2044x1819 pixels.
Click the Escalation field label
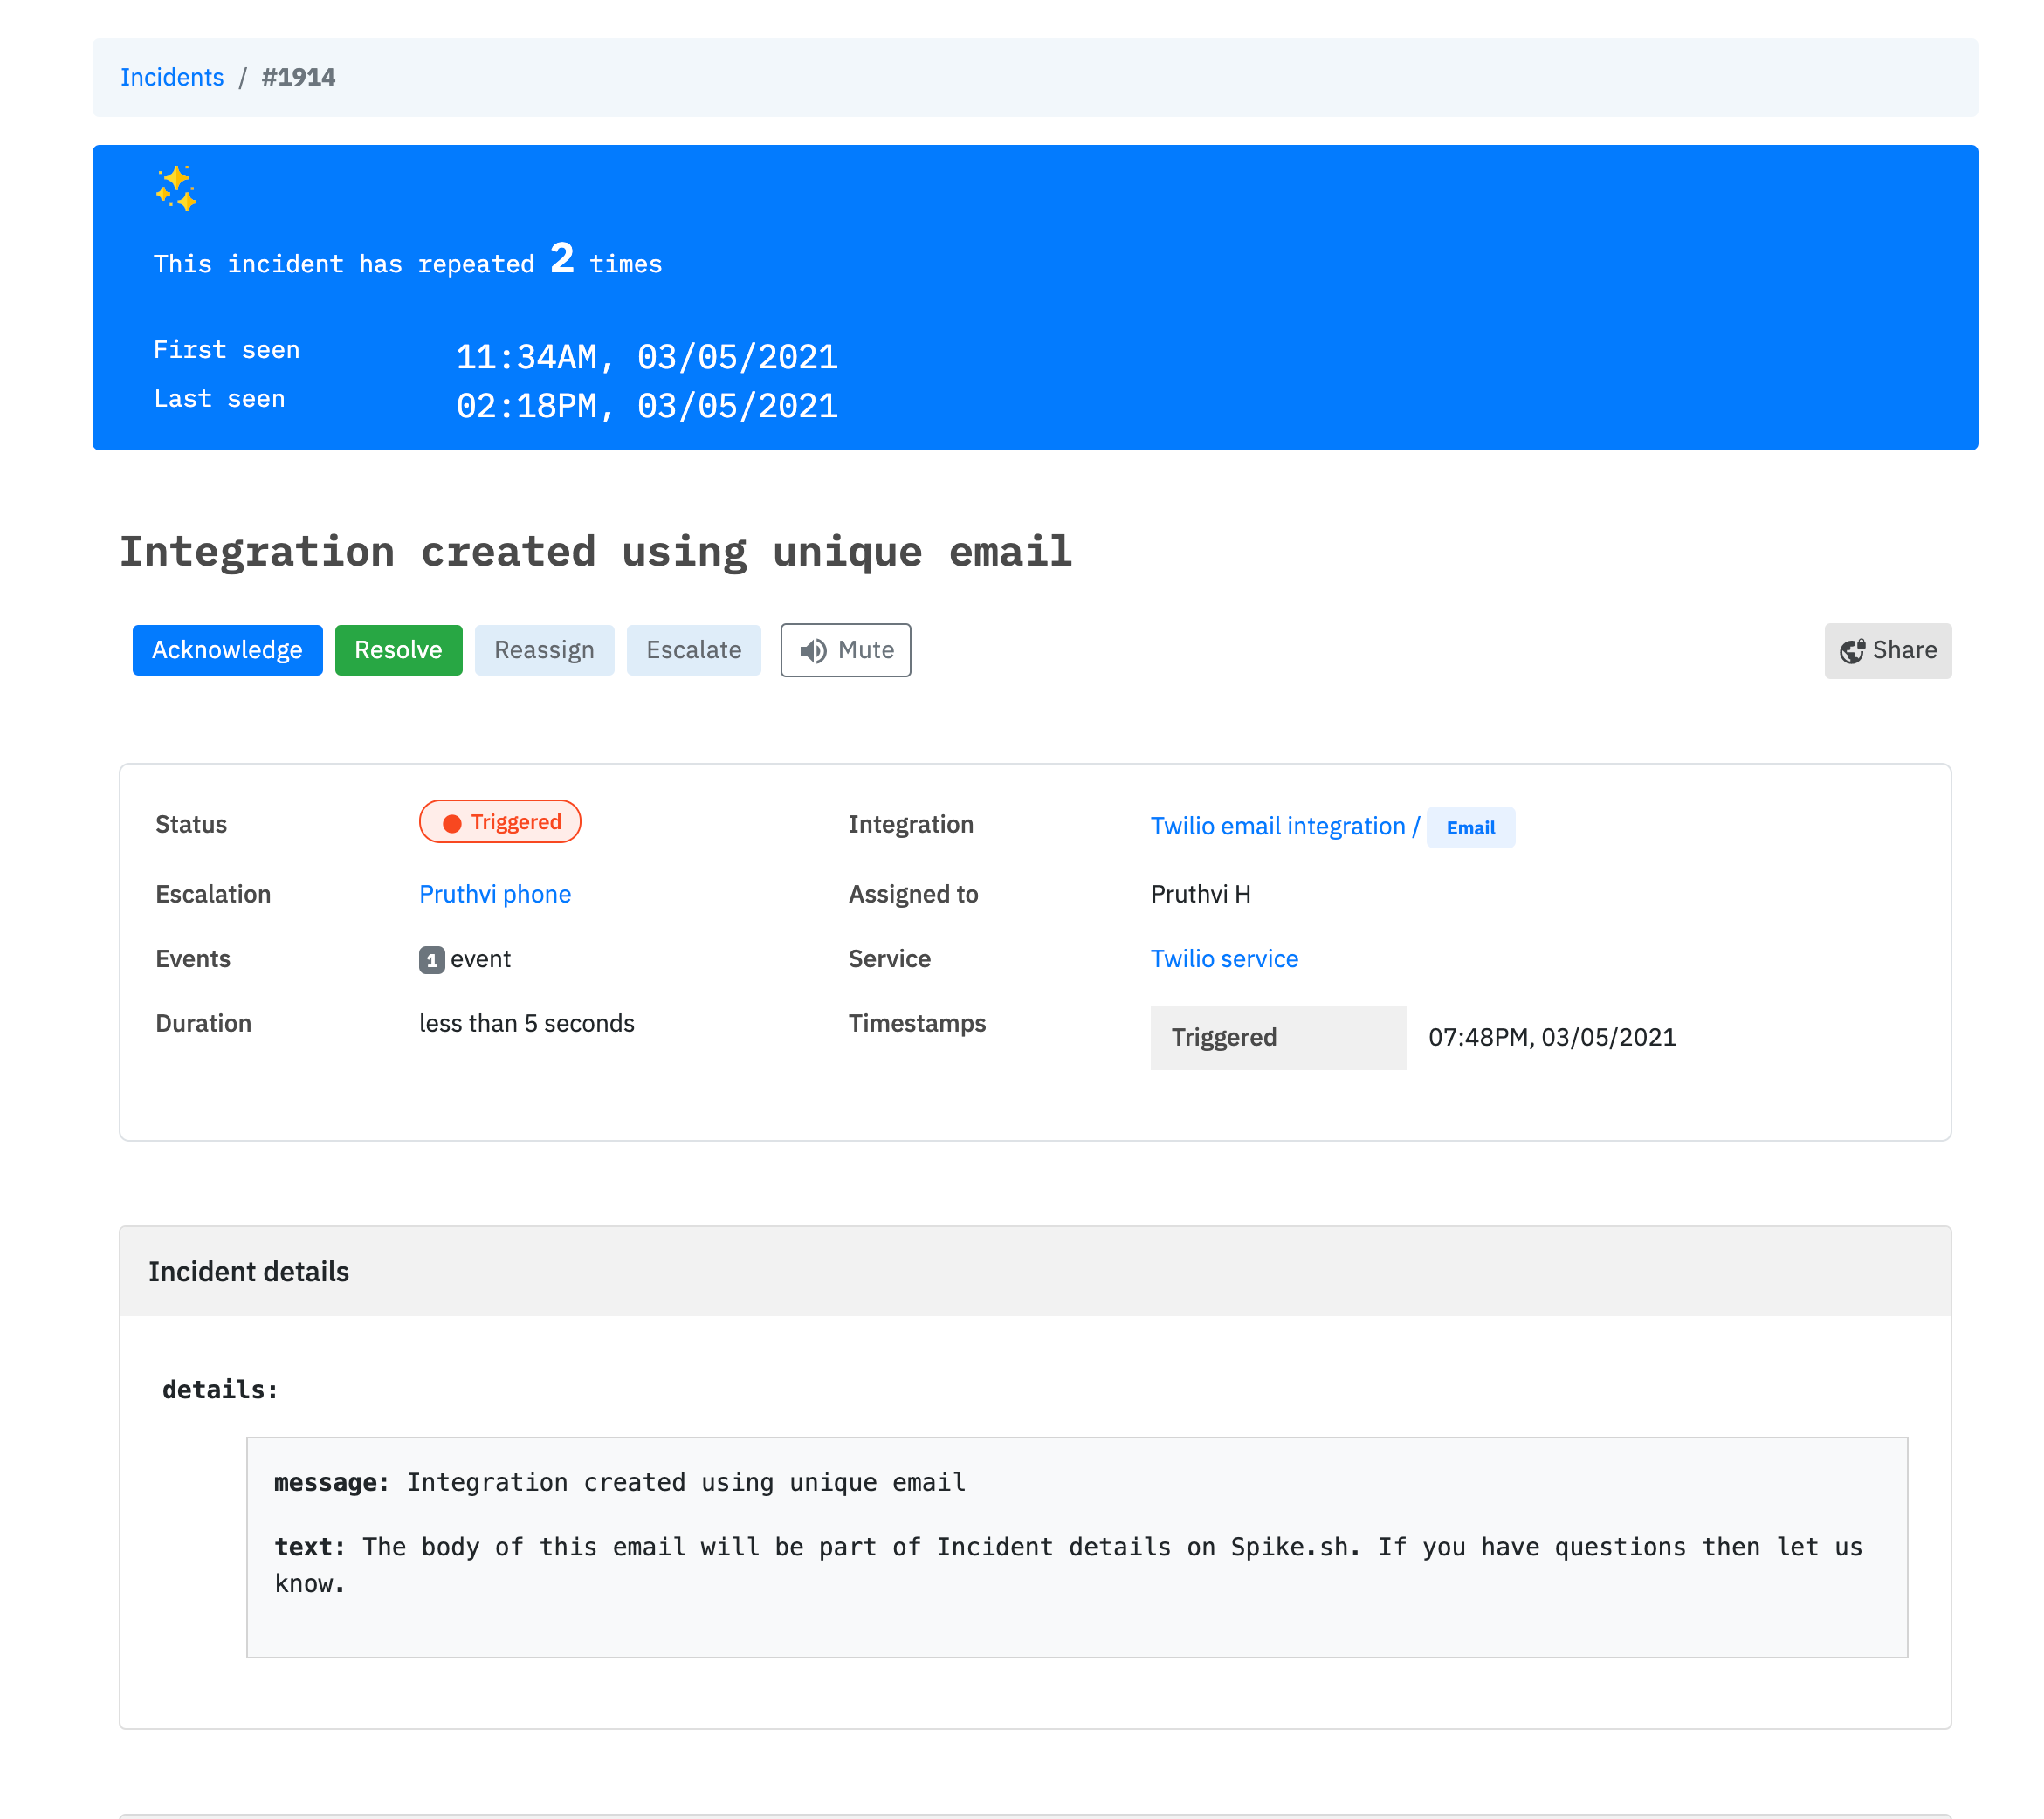tap(213, 894)
